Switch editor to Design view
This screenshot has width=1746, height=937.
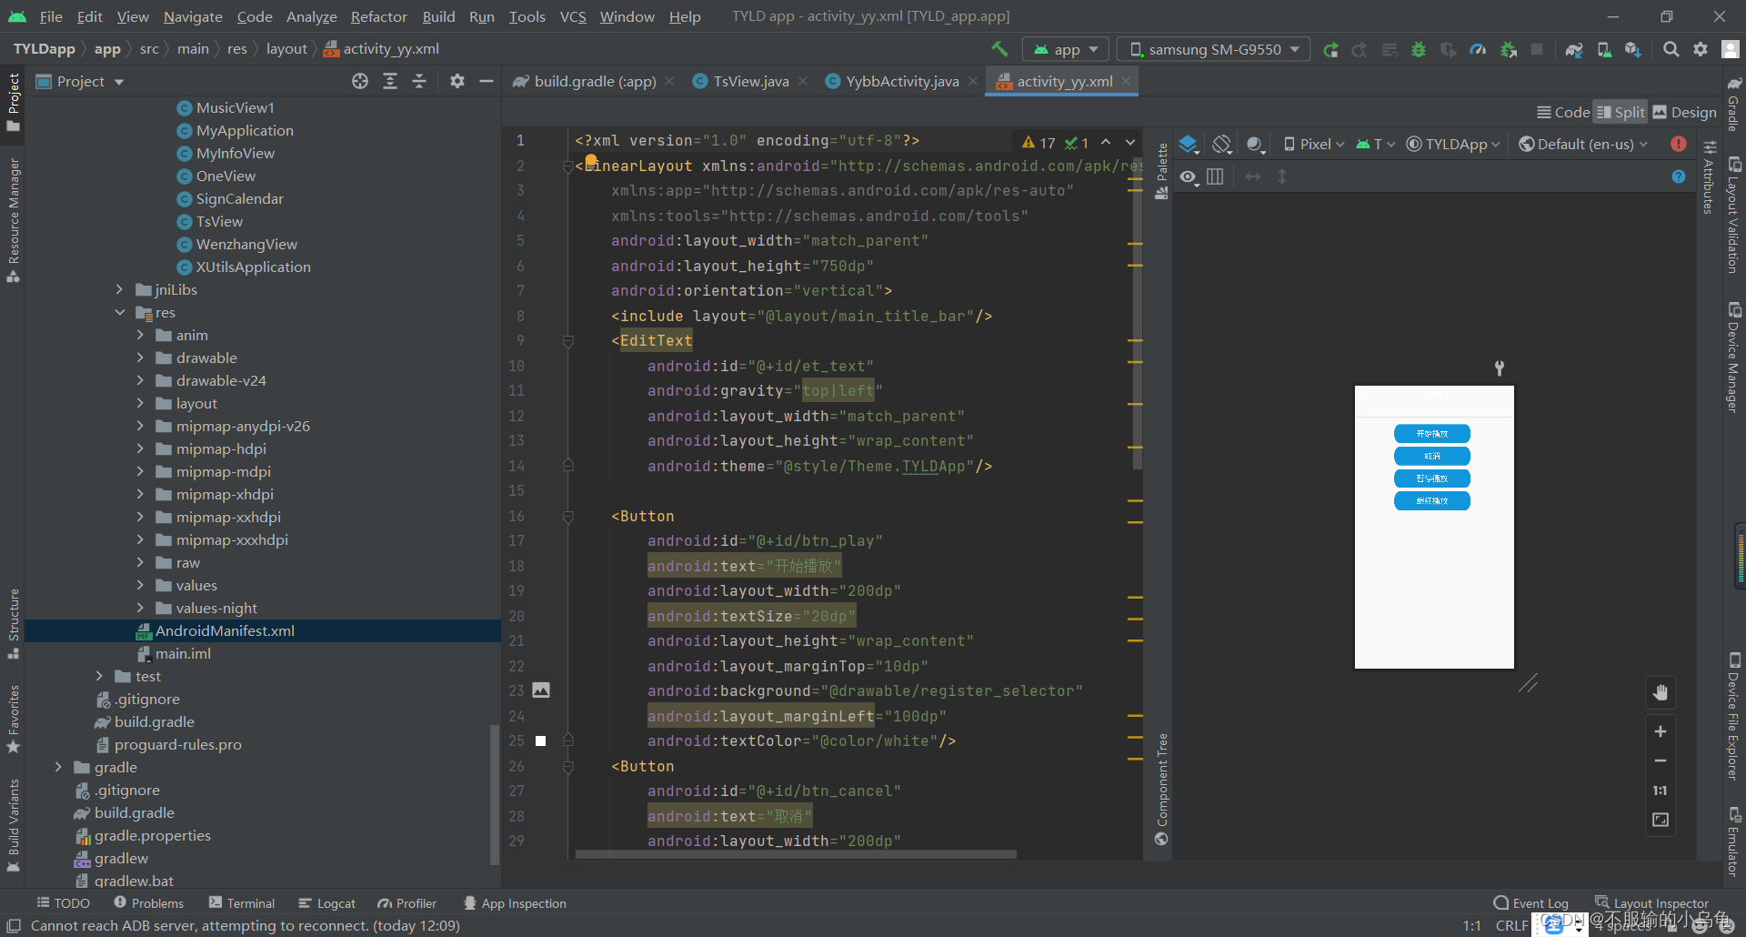click(x=1685, y=112)
